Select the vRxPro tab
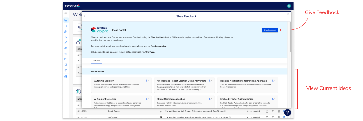 coord(97,60)
